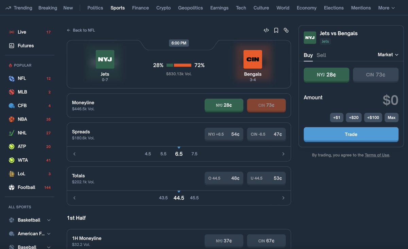Viewport: 408px width, 249px height.
Task: Pick CIN -6.5 spread at 47¢
Action: pos(266,134)
